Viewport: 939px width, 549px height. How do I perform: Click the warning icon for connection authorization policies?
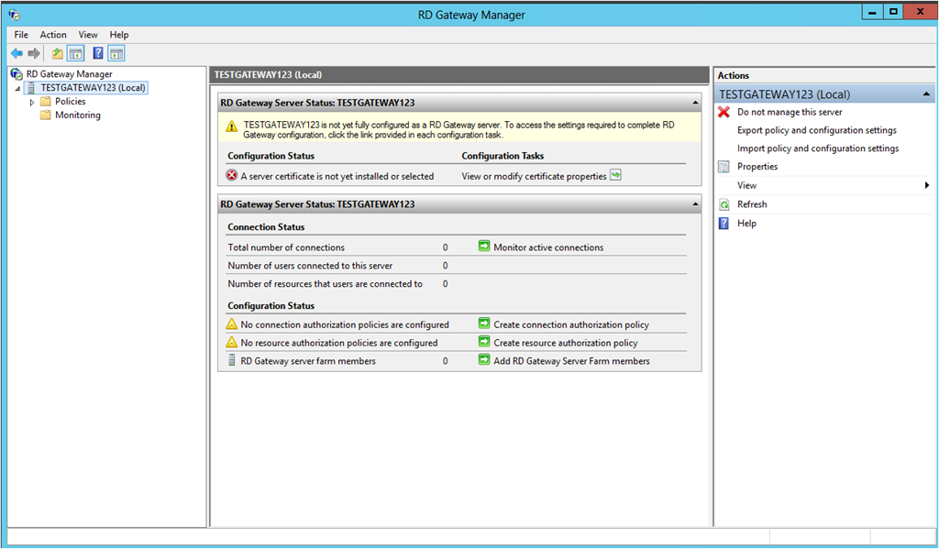tap(232, 324)
